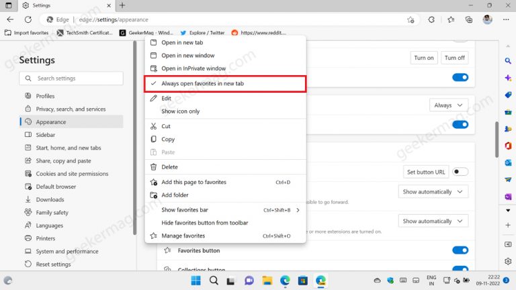Screen dimensions: 516x290
Task: Select Add folder menu entry
Action: [225, 195]
